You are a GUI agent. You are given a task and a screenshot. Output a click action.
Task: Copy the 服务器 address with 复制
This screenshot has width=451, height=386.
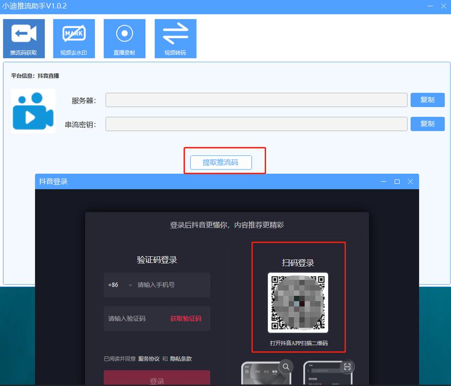(427, 100)
